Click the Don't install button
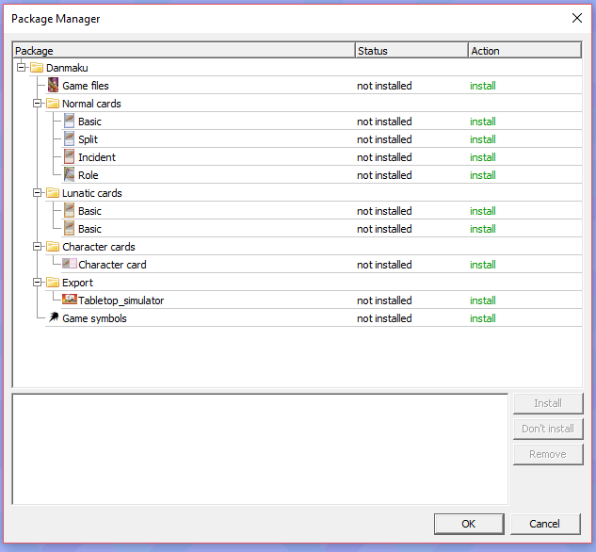The height and width of the screenshot is (552, 596). [x=548, y=429]
